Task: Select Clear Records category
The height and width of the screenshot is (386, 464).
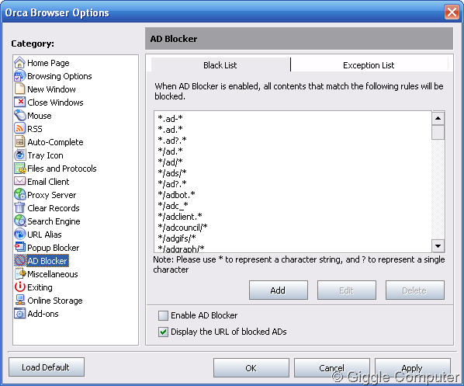Action: [x=54, y=208]
